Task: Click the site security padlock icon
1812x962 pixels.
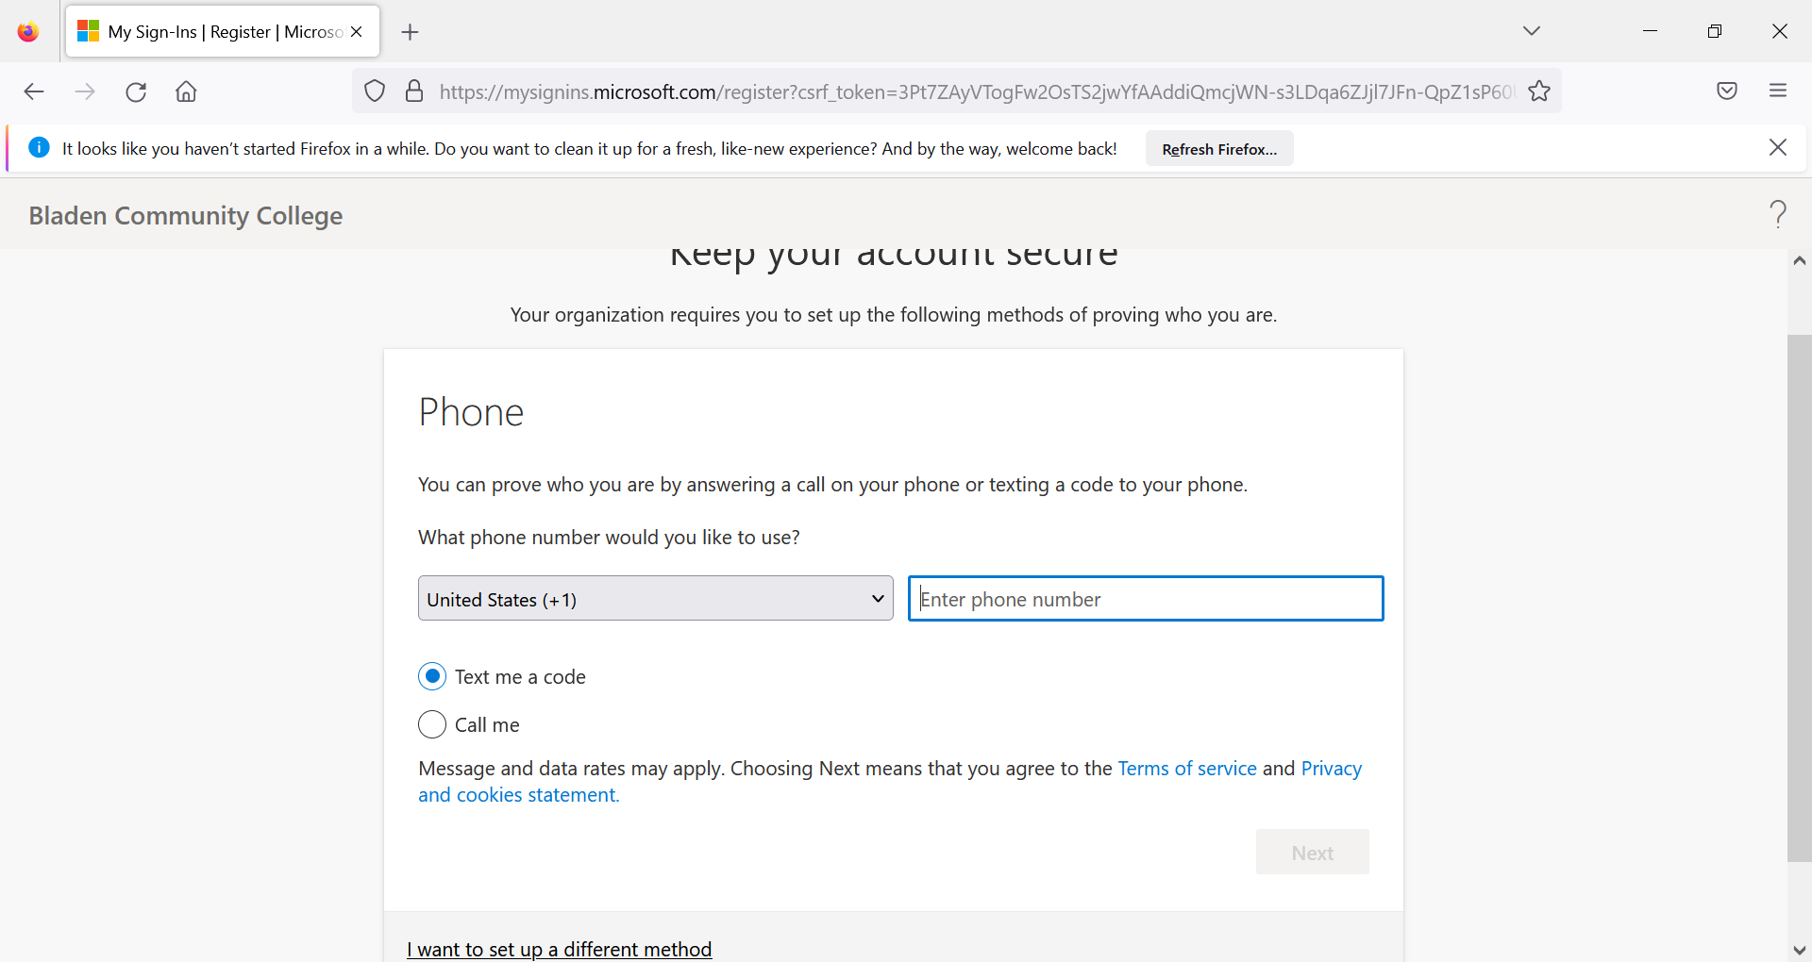Action: coord(414,91)
